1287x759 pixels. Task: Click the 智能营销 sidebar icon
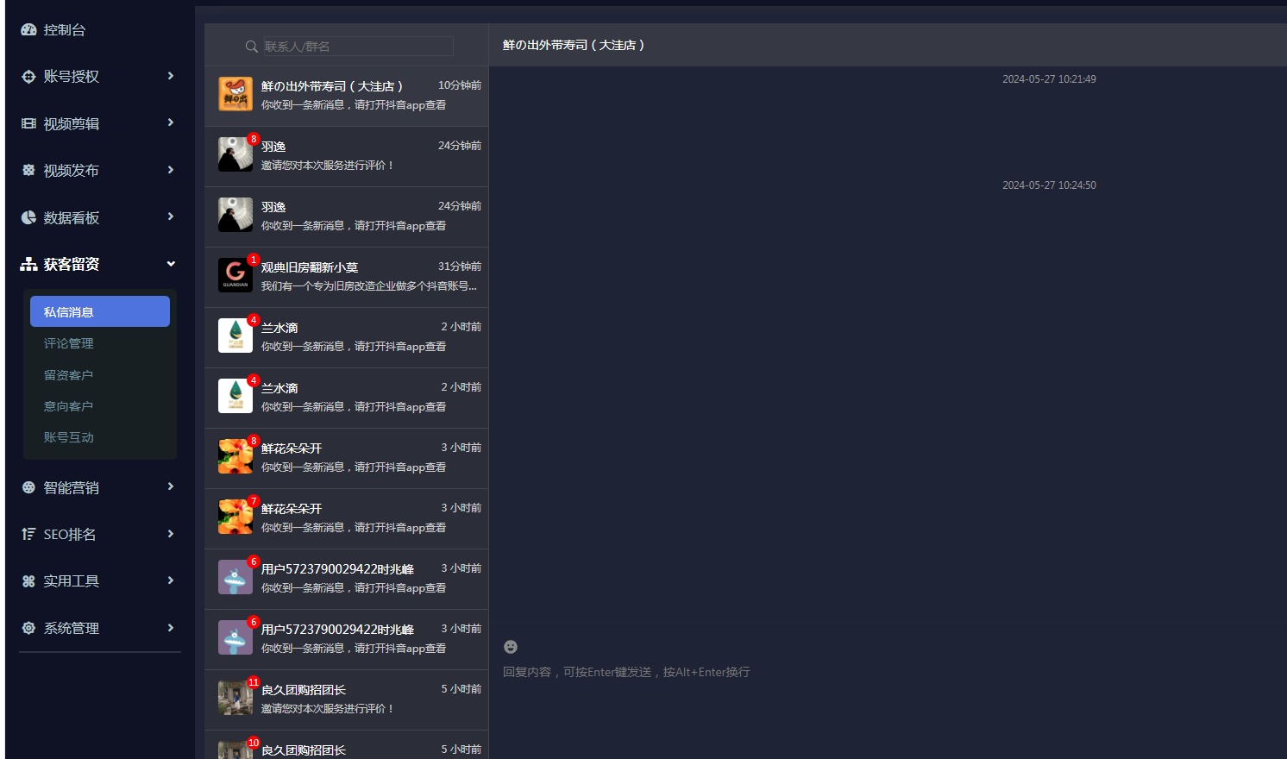[28, 488]
